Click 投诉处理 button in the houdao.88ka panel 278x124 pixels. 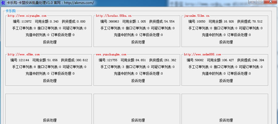point(138,42)
